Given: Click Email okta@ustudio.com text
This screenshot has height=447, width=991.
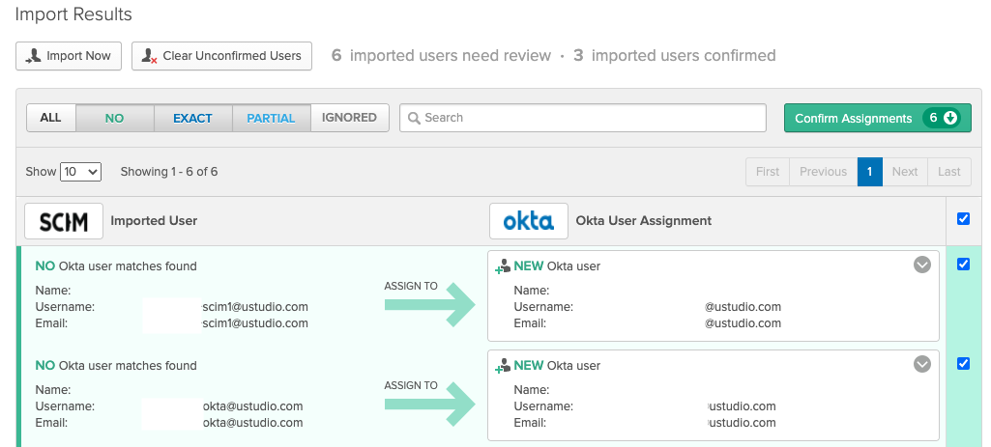Looking at the screenshot, I should tap(252, 422).
